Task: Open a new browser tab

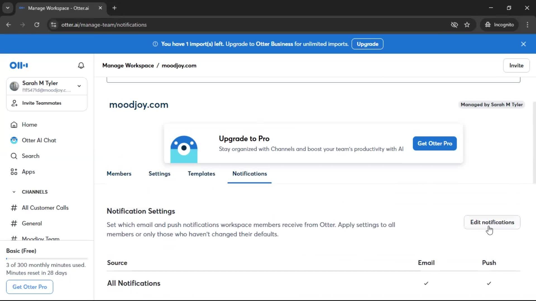Action: (114, 8)
